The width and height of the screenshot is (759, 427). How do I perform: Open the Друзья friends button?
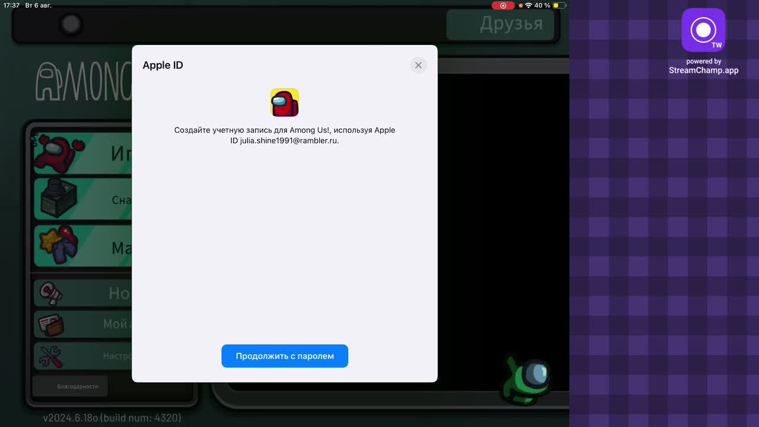(x=501, y=24)
